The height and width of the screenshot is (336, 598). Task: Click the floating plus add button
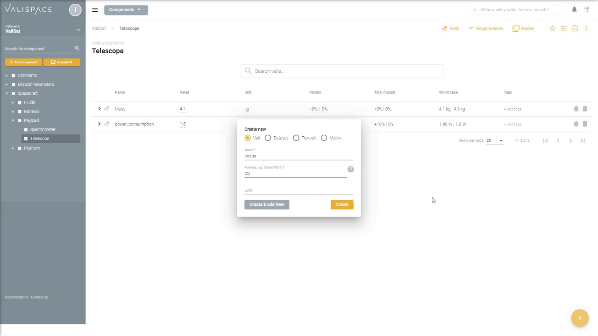pyautogui.click(x=579, y=318)
